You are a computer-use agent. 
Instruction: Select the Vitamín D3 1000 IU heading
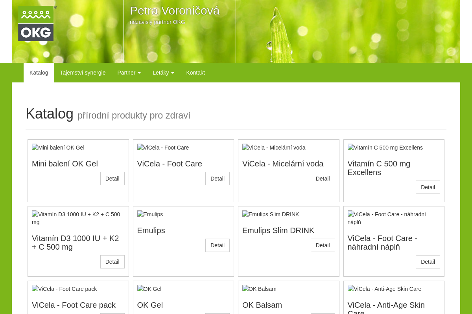(75, 243)
